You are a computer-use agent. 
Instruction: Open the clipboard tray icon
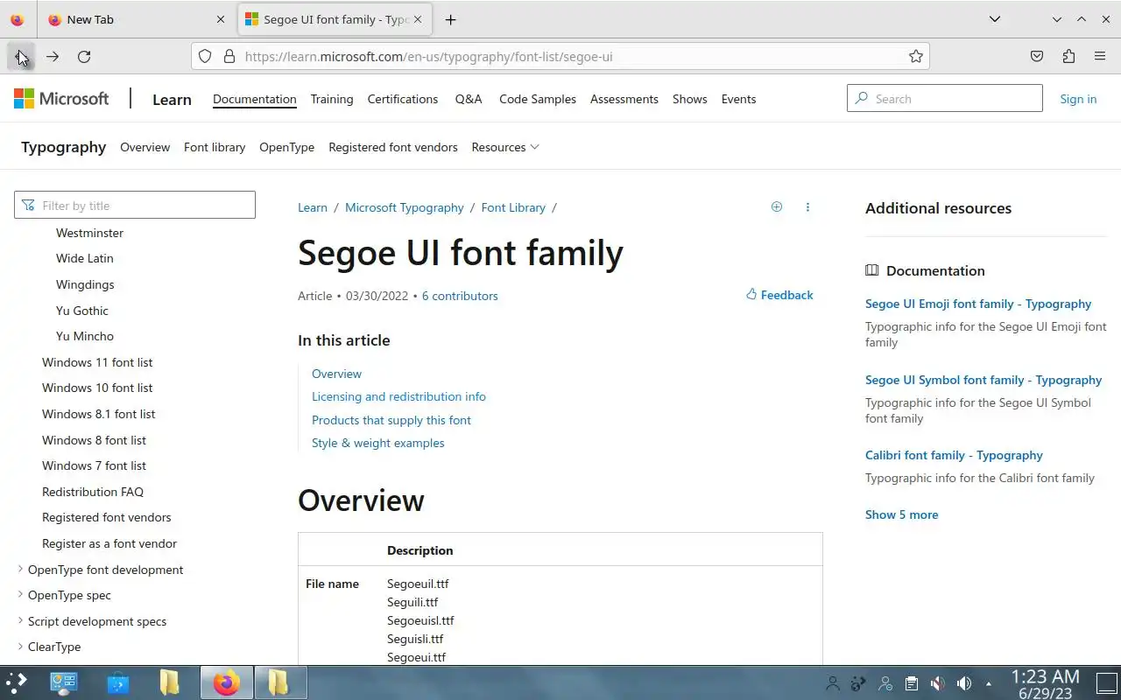point(911,683)
